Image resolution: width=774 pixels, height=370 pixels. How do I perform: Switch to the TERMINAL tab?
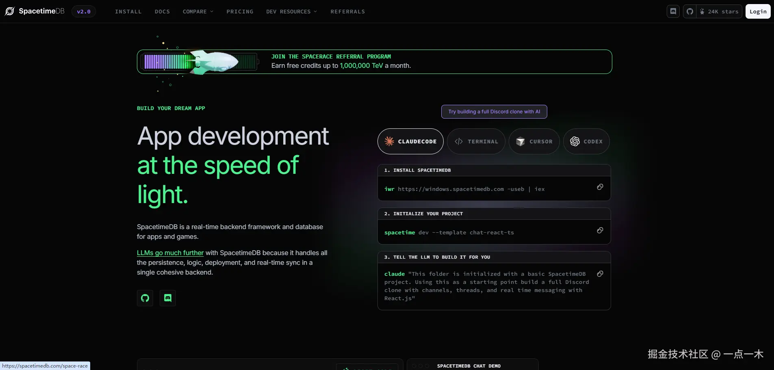[477, 141]
